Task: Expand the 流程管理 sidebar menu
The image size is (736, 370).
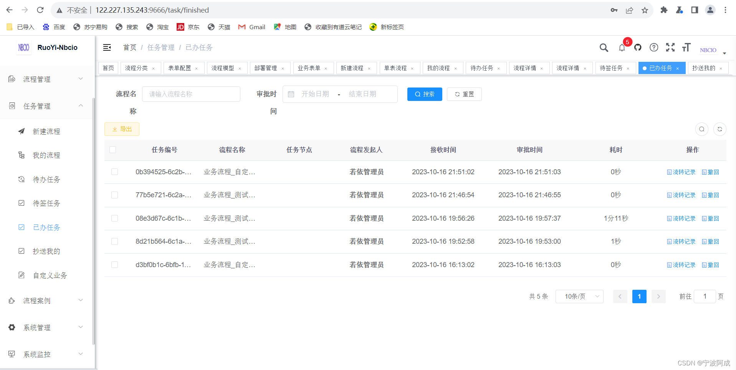Action: [x=46, y=79]
